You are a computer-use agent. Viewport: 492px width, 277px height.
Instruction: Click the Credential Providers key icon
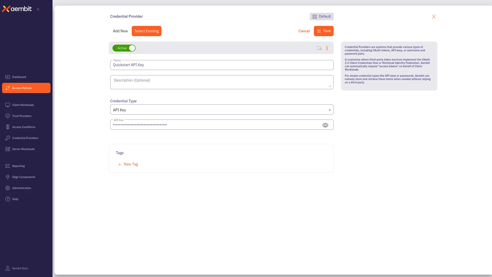tap(8, 138)
